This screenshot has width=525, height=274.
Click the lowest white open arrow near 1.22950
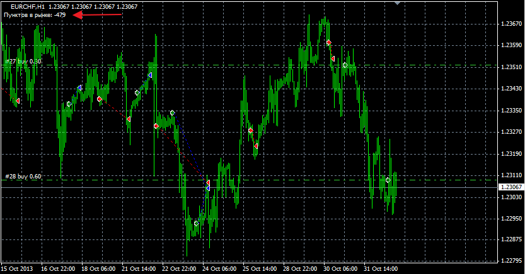(x=197, y=223)
